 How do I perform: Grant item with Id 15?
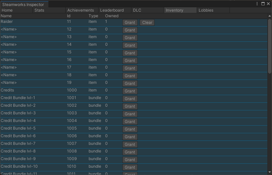pos(130,53)
